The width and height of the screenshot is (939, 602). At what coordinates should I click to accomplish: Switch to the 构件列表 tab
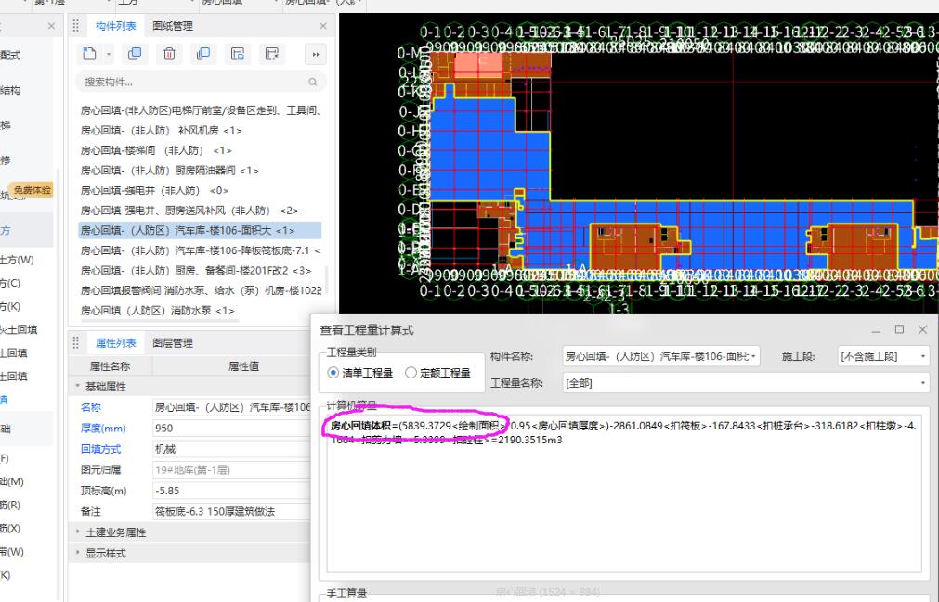pos(115,26)
